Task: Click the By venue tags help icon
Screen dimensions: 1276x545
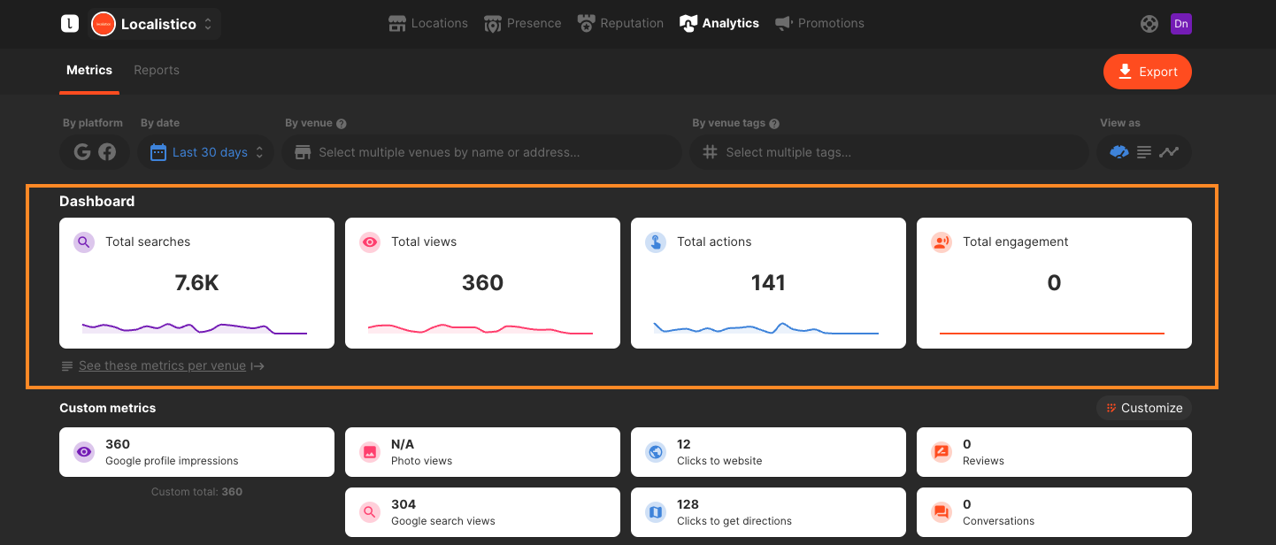Action: pos(774,124)
